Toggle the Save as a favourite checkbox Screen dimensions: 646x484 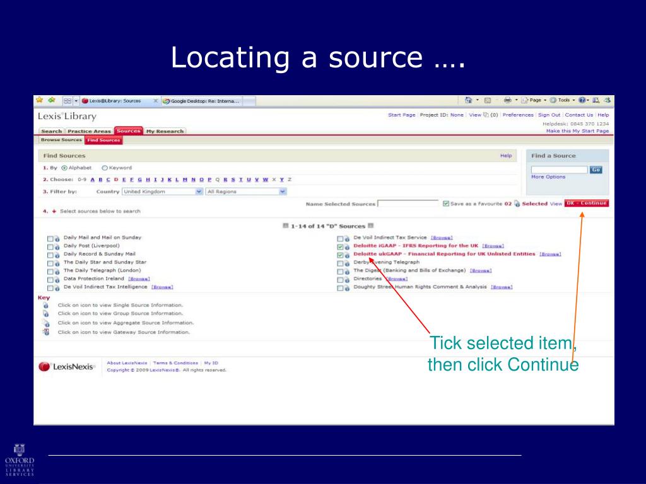click(446, 204)
